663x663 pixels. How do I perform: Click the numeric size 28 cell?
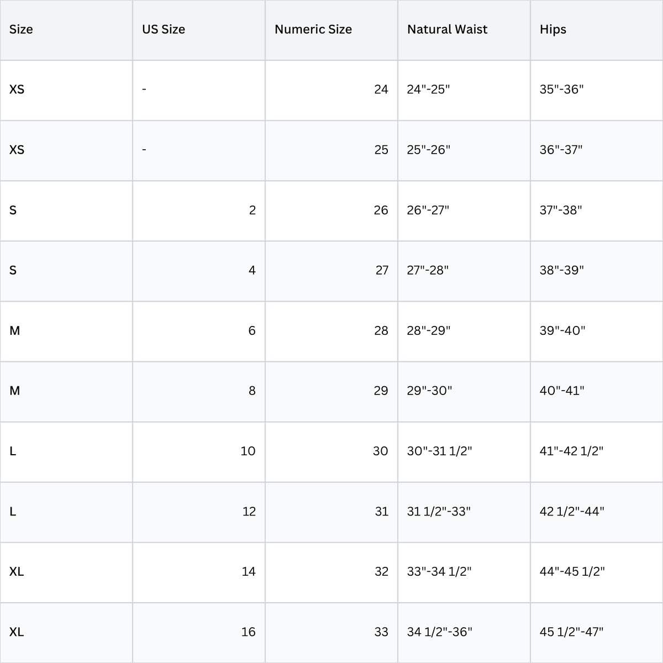tap(331, 331)
